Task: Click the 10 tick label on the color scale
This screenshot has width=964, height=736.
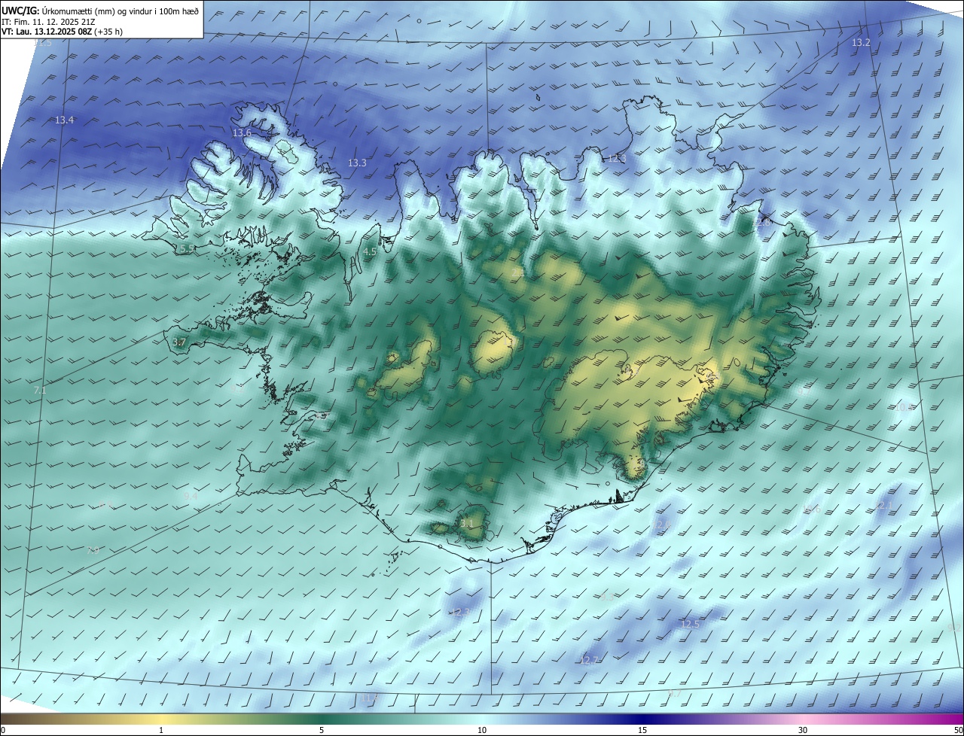Action: pyautogui.click(x=482, y=730)
